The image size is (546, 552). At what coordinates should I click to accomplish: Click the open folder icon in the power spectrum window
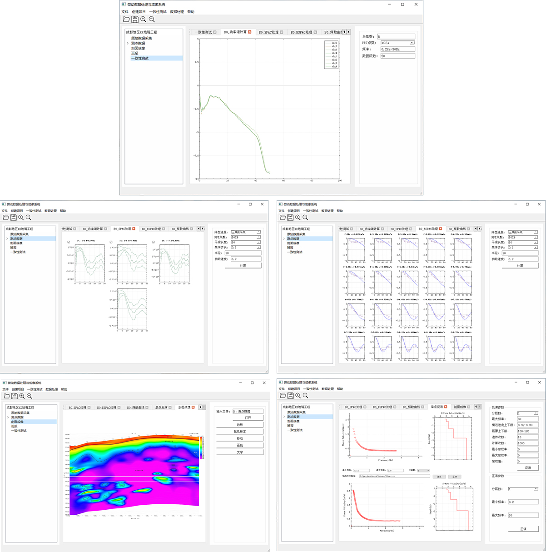tap(126, 20)
